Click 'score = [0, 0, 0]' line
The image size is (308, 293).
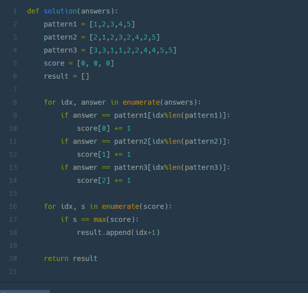click(x=79, y=63)
